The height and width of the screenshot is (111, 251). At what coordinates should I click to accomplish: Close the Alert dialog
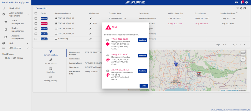click(x=144, y=86)
